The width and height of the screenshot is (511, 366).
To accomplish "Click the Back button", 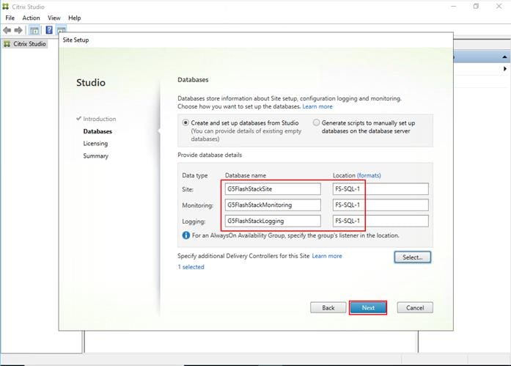I will click(x=328, y=307).
